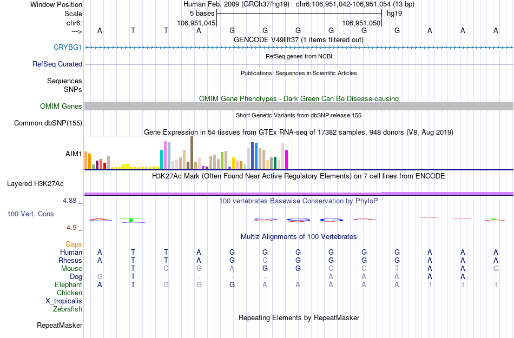Click the magenta GTEx bar at chart end
This screenshot has height=338, width=514.
click(287, 160)
